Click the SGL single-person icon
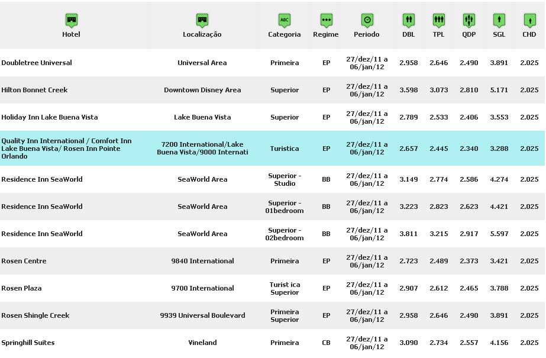The image size is (546, 358). click(499, 20)
